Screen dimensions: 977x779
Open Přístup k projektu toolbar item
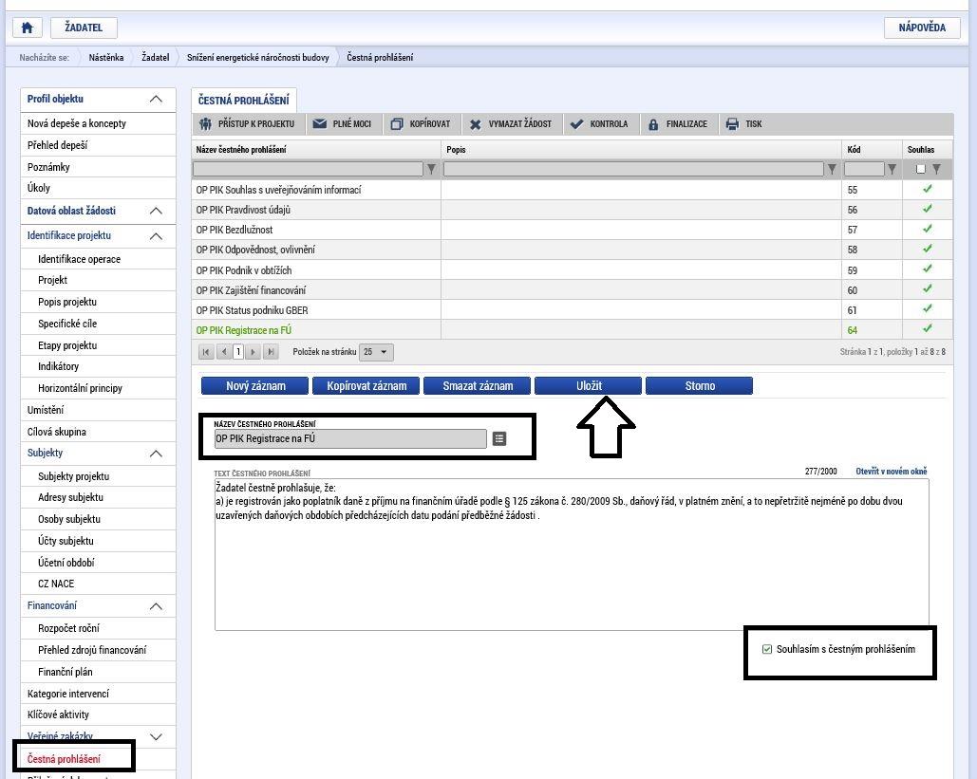[x=248, y=124]
